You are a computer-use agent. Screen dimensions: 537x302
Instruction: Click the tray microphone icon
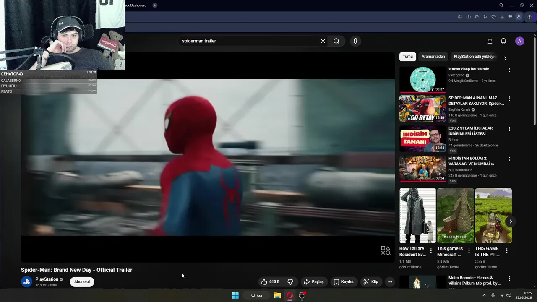click(x=493, y=295)
